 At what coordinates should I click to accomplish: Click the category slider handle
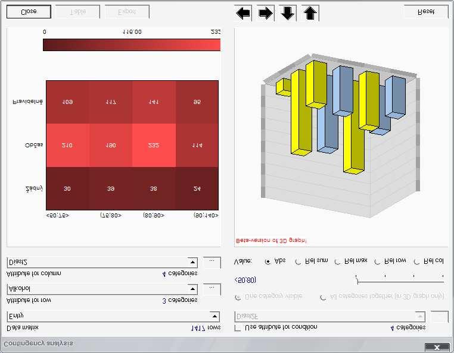(357, 280)
